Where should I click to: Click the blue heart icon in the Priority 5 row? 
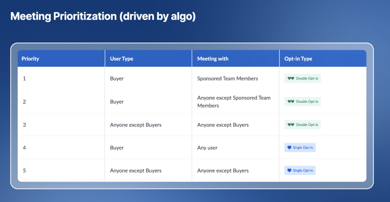[289, 171]
